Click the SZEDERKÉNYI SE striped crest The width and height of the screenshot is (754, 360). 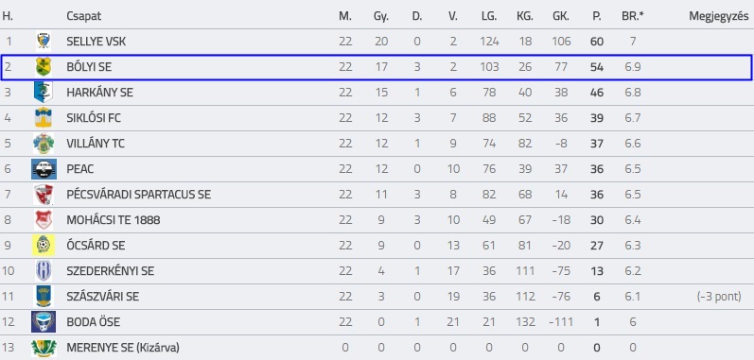[44, 271]
